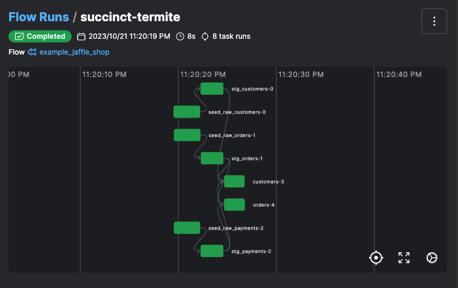Select the stg_customers-0 task node
This screenshot has height=288, width=458.
point(212,89)
